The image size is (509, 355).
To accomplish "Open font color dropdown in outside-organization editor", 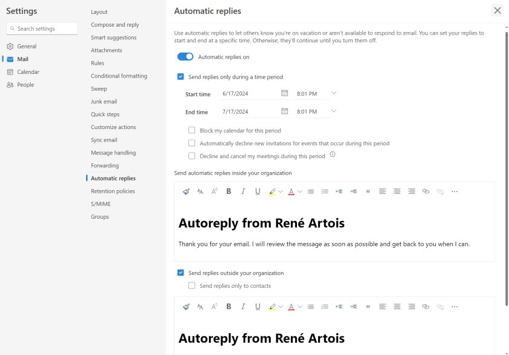I will [299, 307].
